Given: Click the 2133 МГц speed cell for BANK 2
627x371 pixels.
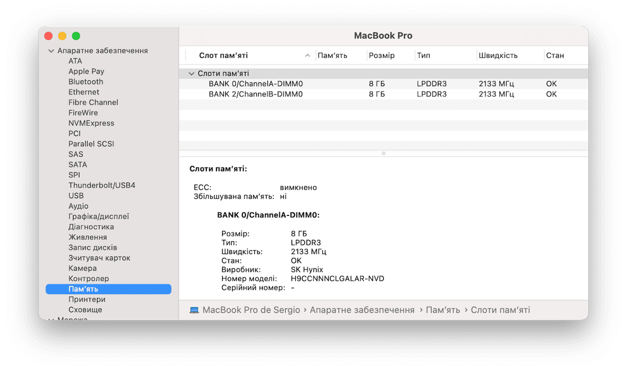Looking at the screenshot, I should point(496,94).
